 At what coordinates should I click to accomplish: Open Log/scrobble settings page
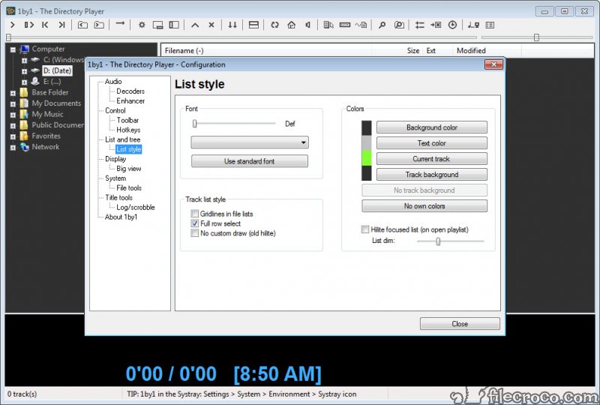tap(136, 207)
